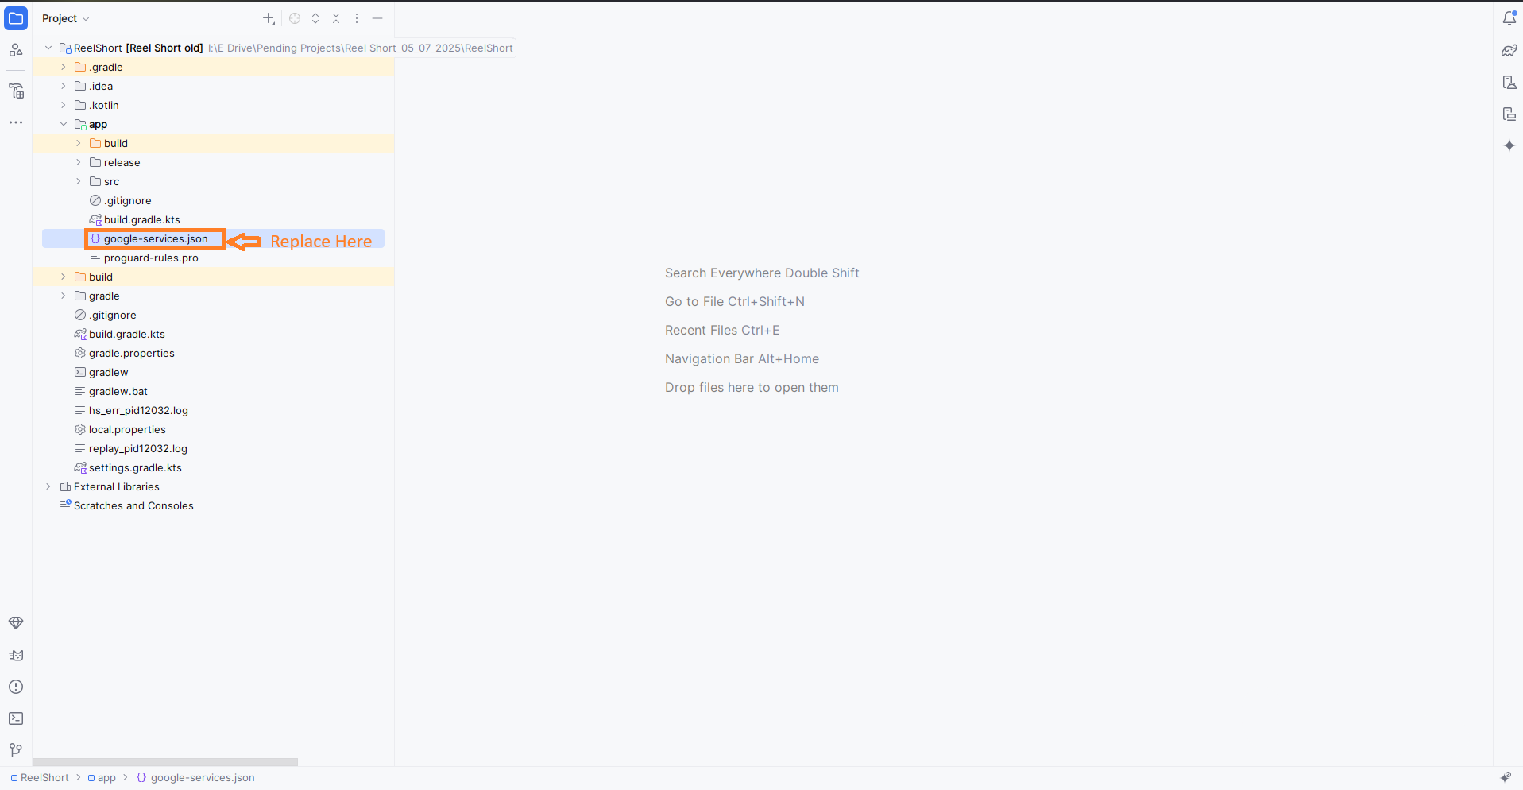Open the Resource Manager sidebar icon

(16, 50)
